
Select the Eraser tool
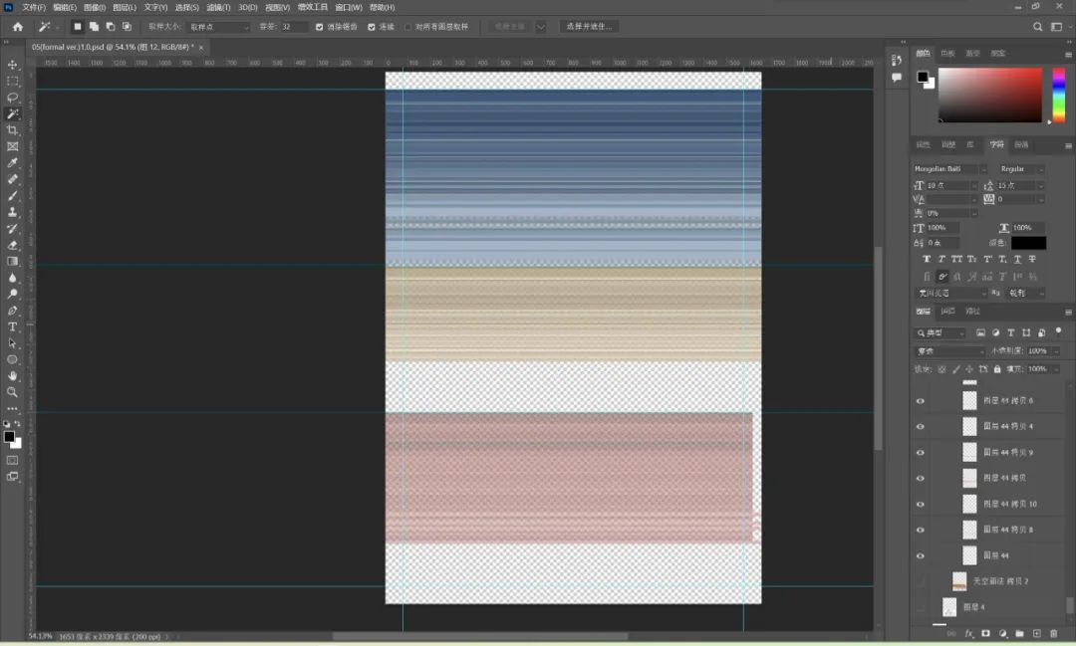12,246
